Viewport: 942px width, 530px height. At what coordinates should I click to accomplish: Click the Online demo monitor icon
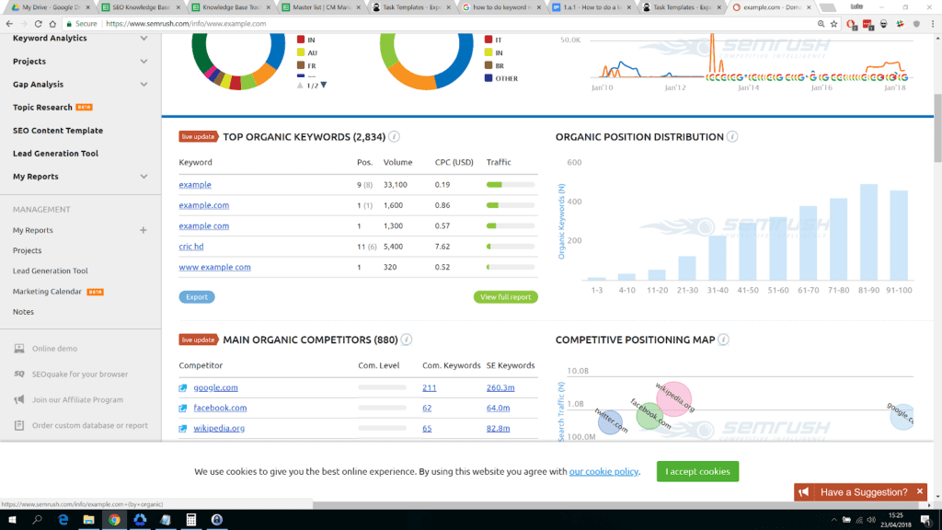[19, 349]
